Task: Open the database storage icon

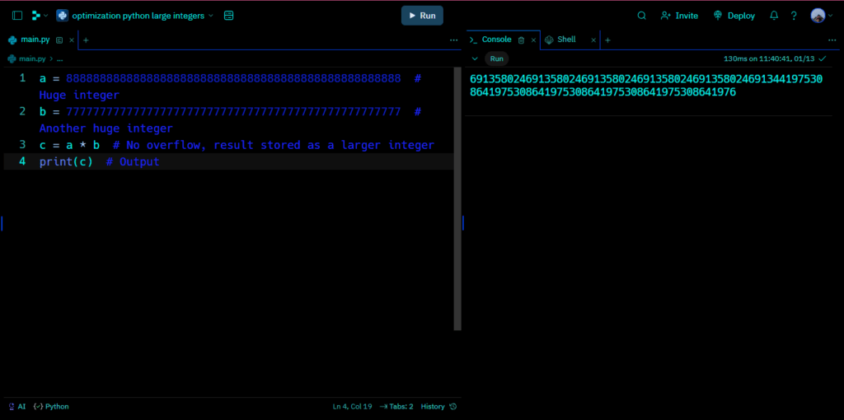Action: pyautogui.click(x=229, y=16)
